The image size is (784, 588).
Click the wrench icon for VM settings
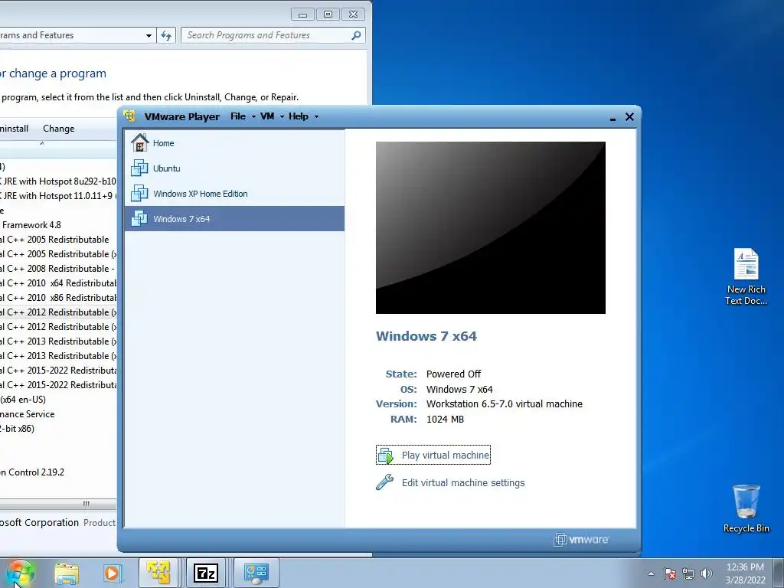pos(384,482)
